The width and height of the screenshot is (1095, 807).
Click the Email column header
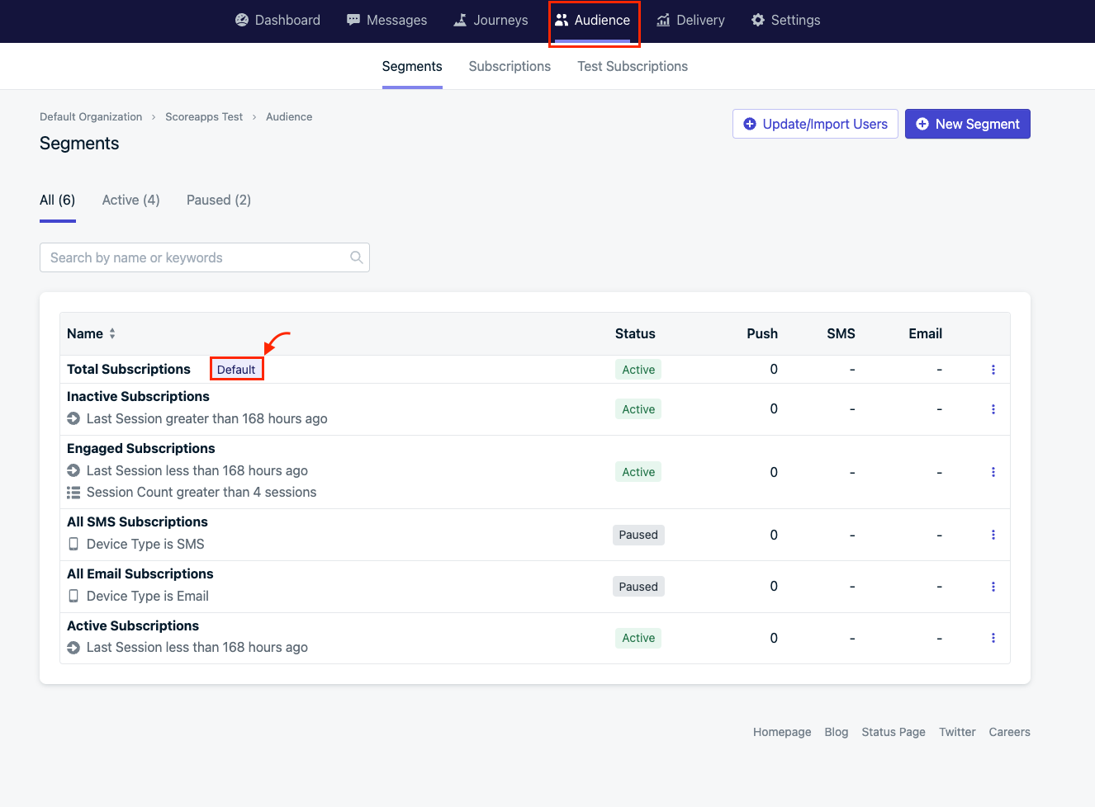[925, 333]
